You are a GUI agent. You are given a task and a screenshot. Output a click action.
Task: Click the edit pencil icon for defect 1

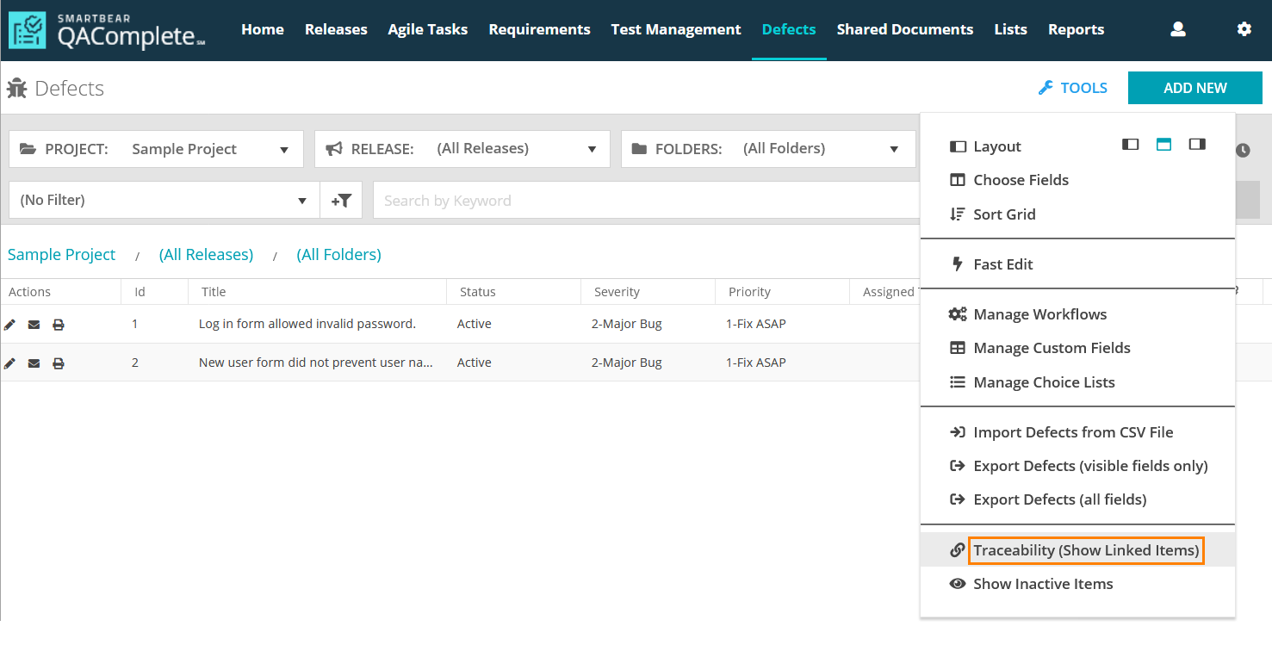pos(9,325)
